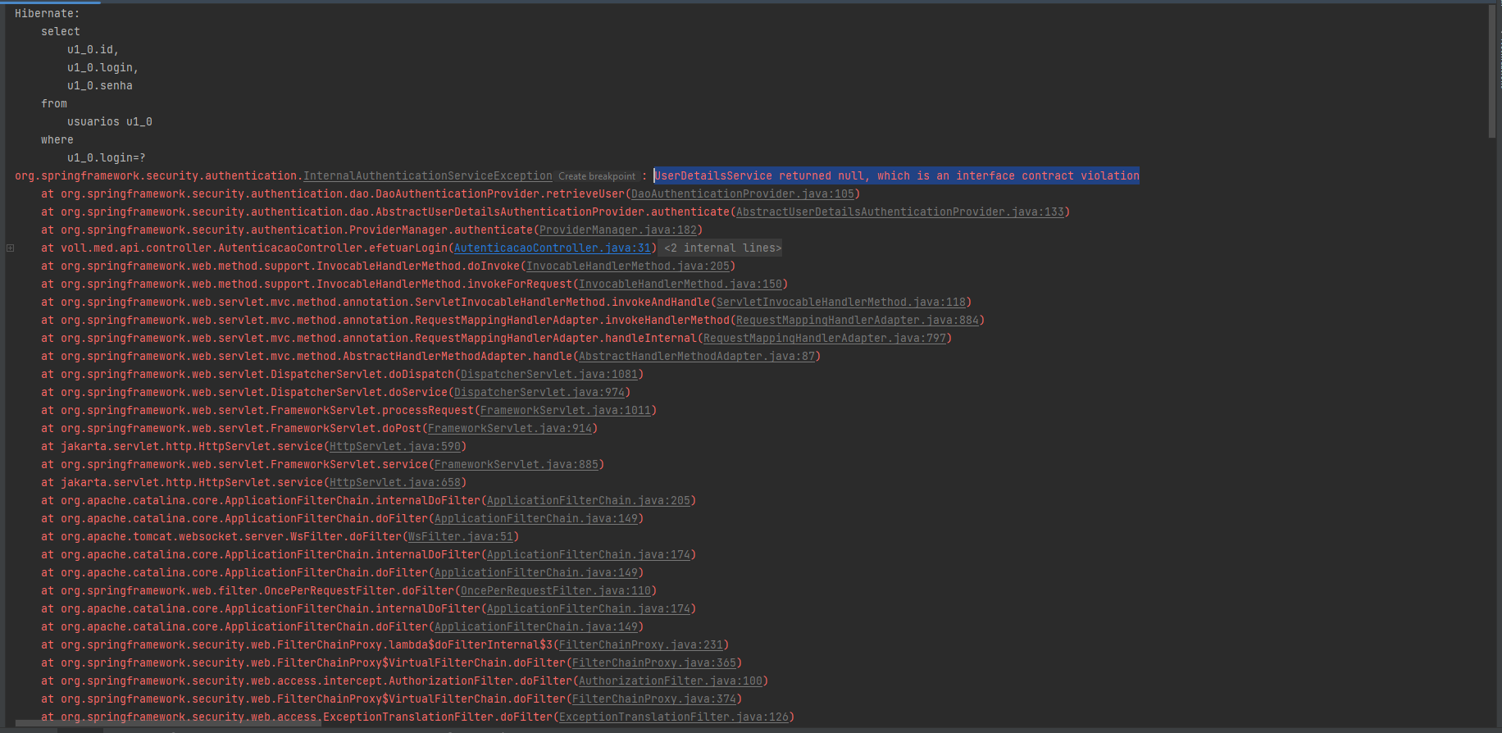Open FilterChainProxy.java:231 link

pos(641,644)
